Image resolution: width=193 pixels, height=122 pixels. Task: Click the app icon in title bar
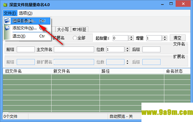click(x=5, y=5)
